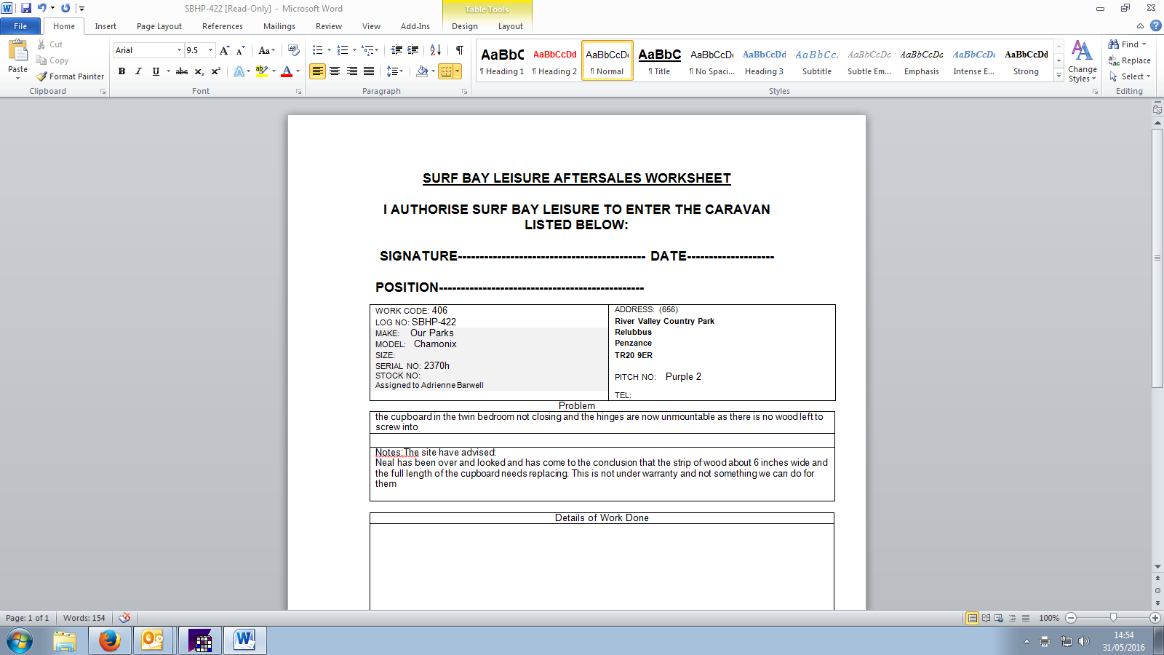
Task: Switch to the Insert tab
Action: (105, 26)
